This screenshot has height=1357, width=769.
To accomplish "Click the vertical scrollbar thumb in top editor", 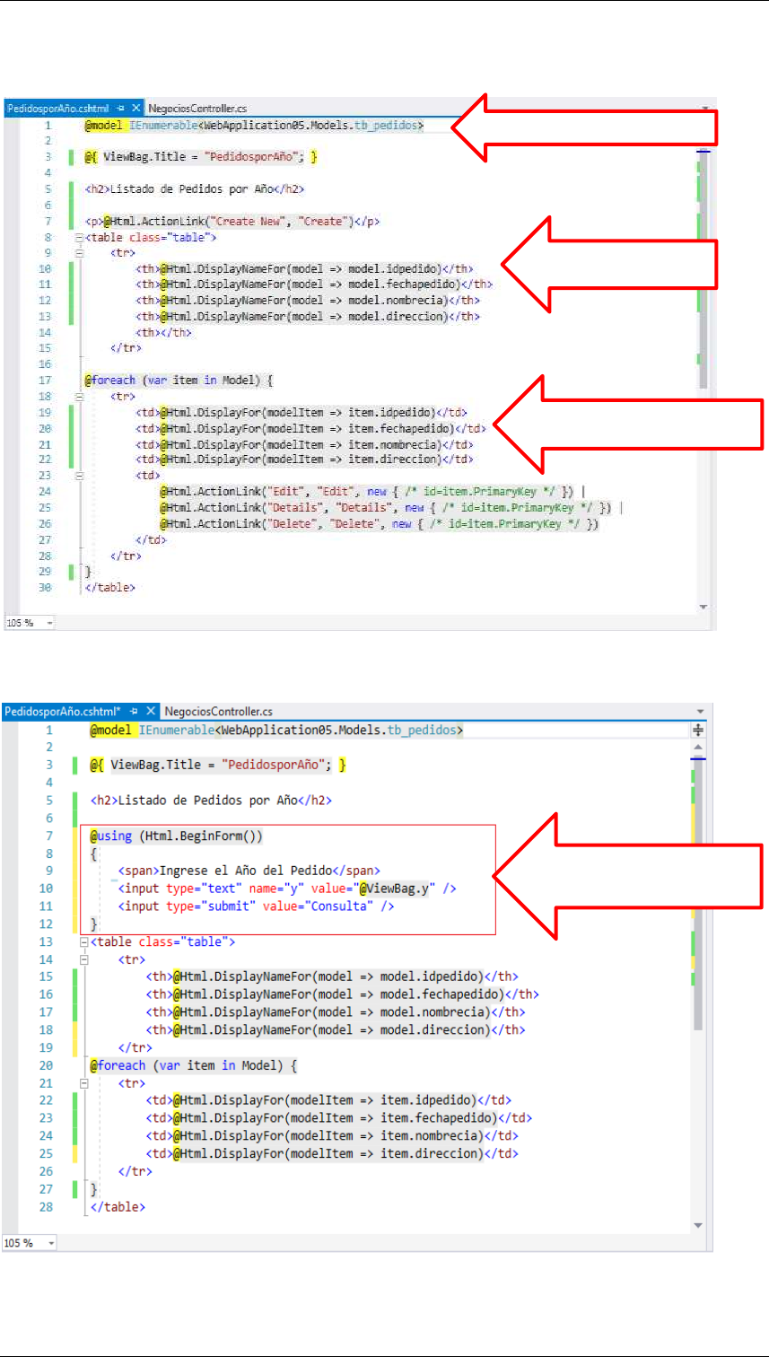I will click(x=703, y=269).
